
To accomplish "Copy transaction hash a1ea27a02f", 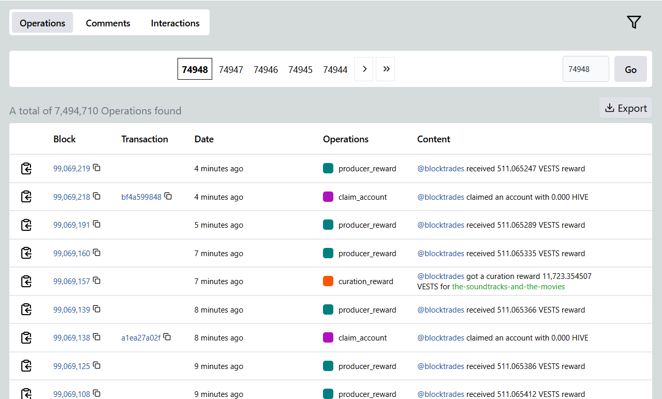I will coord(167,337).
